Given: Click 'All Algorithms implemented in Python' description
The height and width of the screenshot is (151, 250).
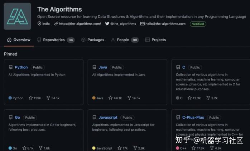Looking at the screenshot, I should click(x=37, y=75).
